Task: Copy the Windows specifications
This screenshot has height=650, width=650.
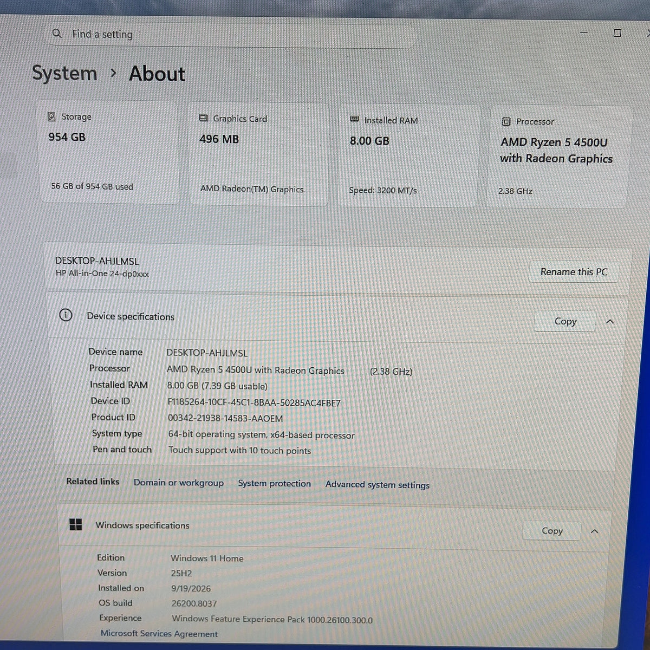Action: point(552,531)
